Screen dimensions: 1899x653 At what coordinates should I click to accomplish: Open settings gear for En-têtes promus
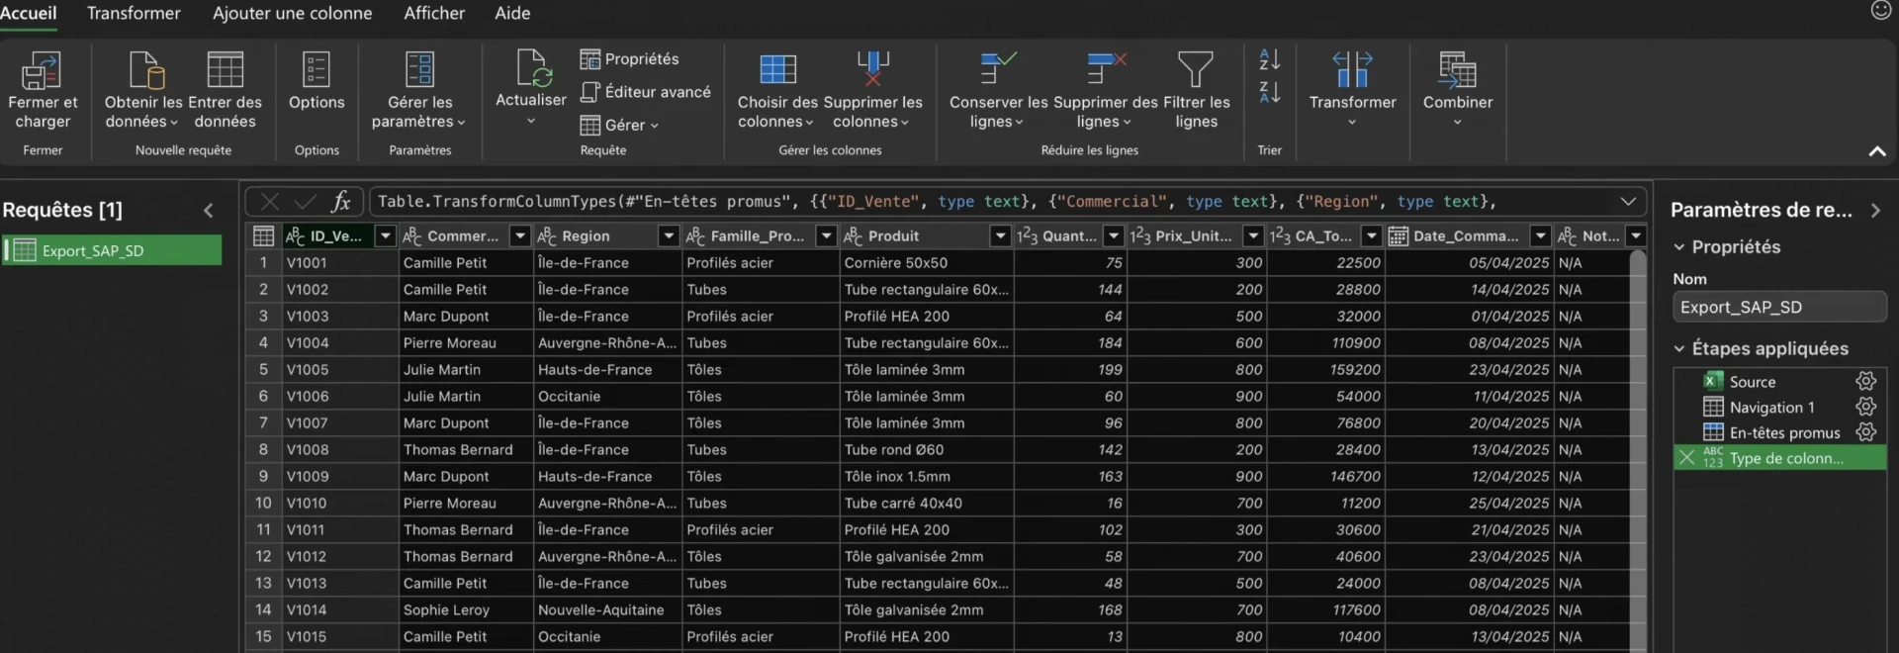(1865, 432)
